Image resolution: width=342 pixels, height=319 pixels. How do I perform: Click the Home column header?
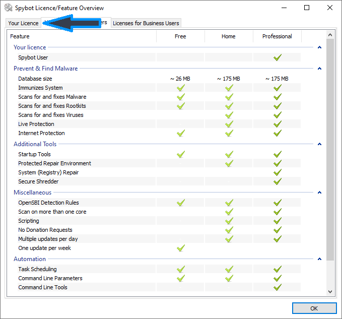[229, 36]
